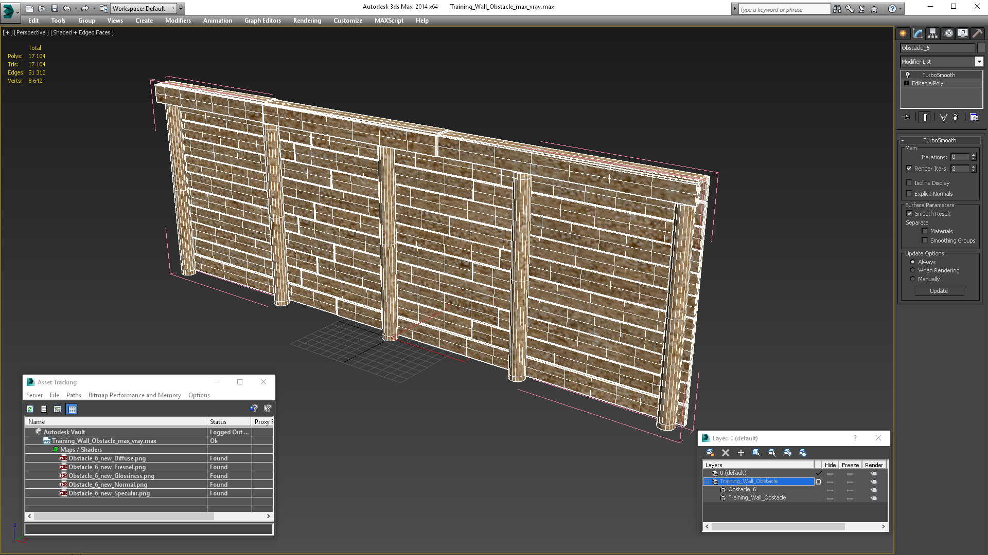Increase Iterations spinner value

point(973,155)
